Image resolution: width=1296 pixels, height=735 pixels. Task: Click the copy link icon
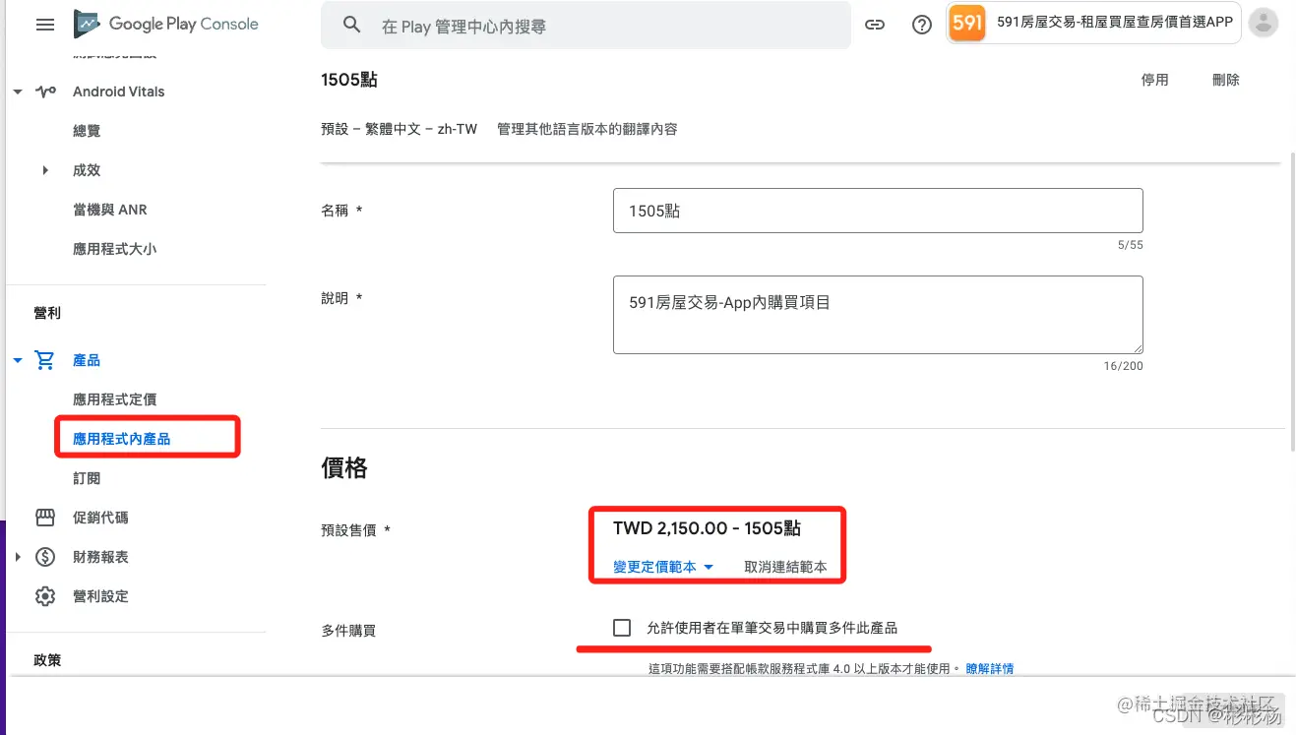pyautogui.click(x=875, y=26)
